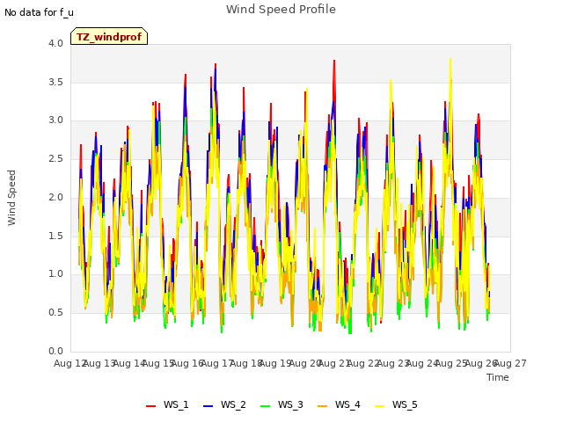
Task: Click the yellow WS_5 legend swatch
Action: (x=379, y=405)
